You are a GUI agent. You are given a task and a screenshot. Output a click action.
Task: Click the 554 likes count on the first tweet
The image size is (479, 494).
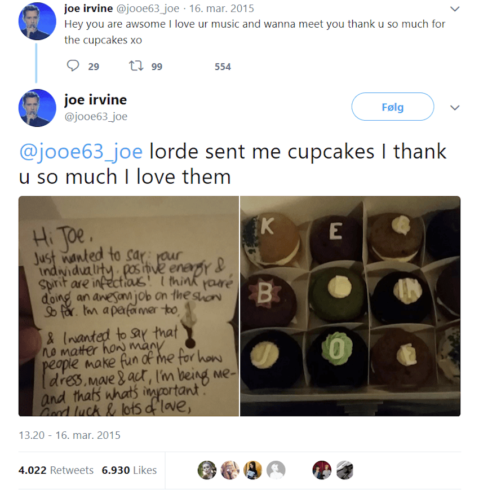[x=223, y=67]
